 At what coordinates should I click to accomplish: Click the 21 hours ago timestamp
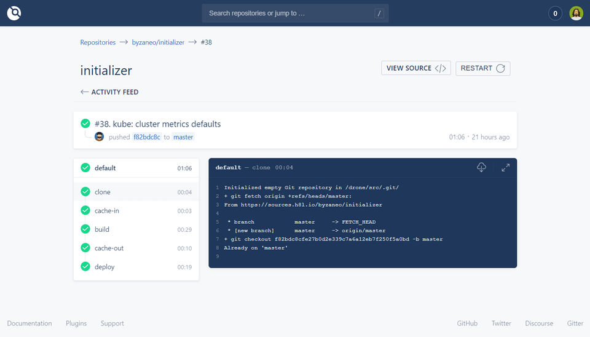[490, 137]
